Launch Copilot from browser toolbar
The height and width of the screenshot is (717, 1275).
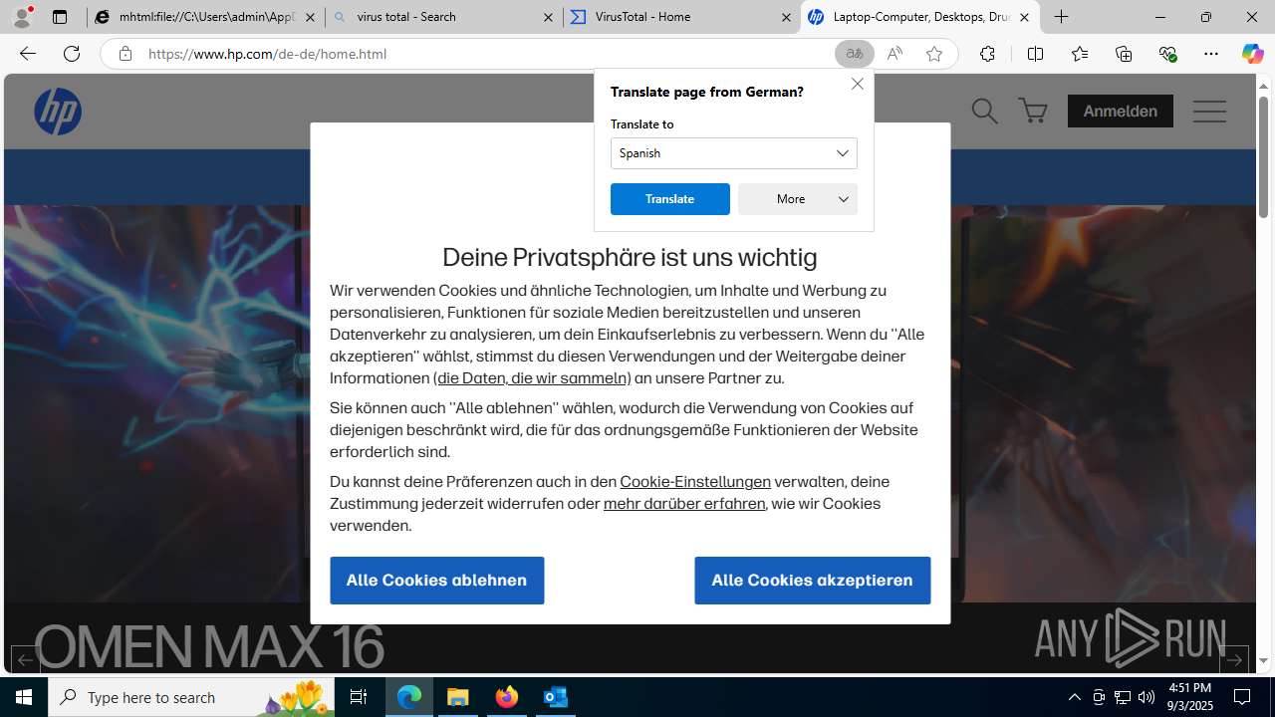click(x=1252, y=54)
